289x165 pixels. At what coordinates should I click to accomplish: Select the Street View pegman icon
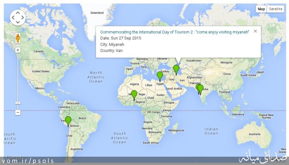18,38
